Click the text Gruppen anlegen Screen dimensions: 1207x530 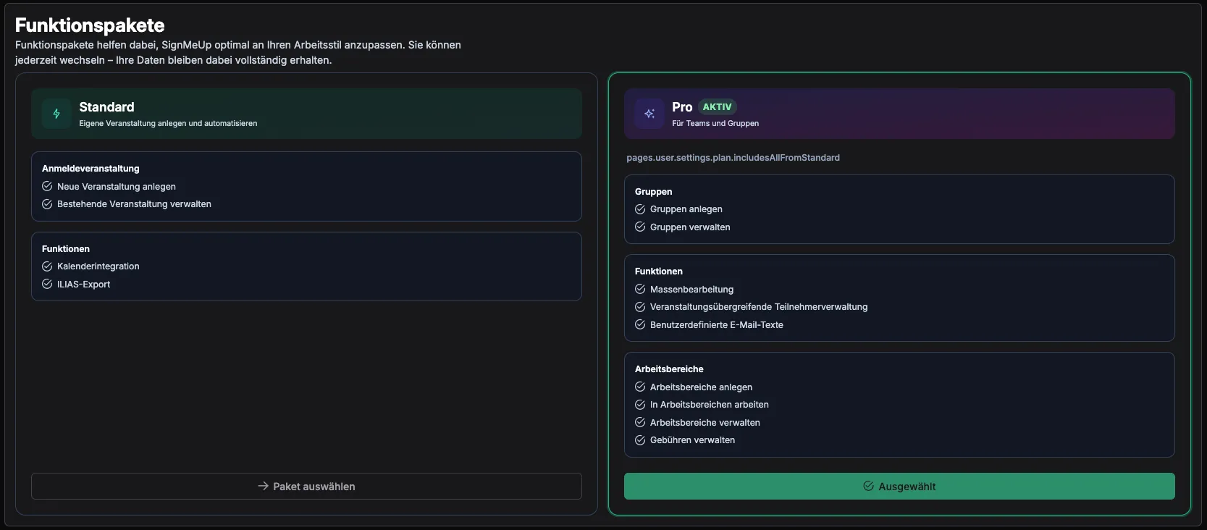coord(686,209)
